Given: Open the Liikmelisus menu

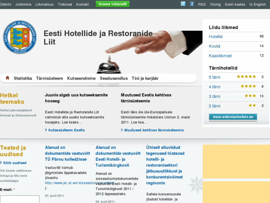Looking at the screenshot, I should [x=45, y=4].
